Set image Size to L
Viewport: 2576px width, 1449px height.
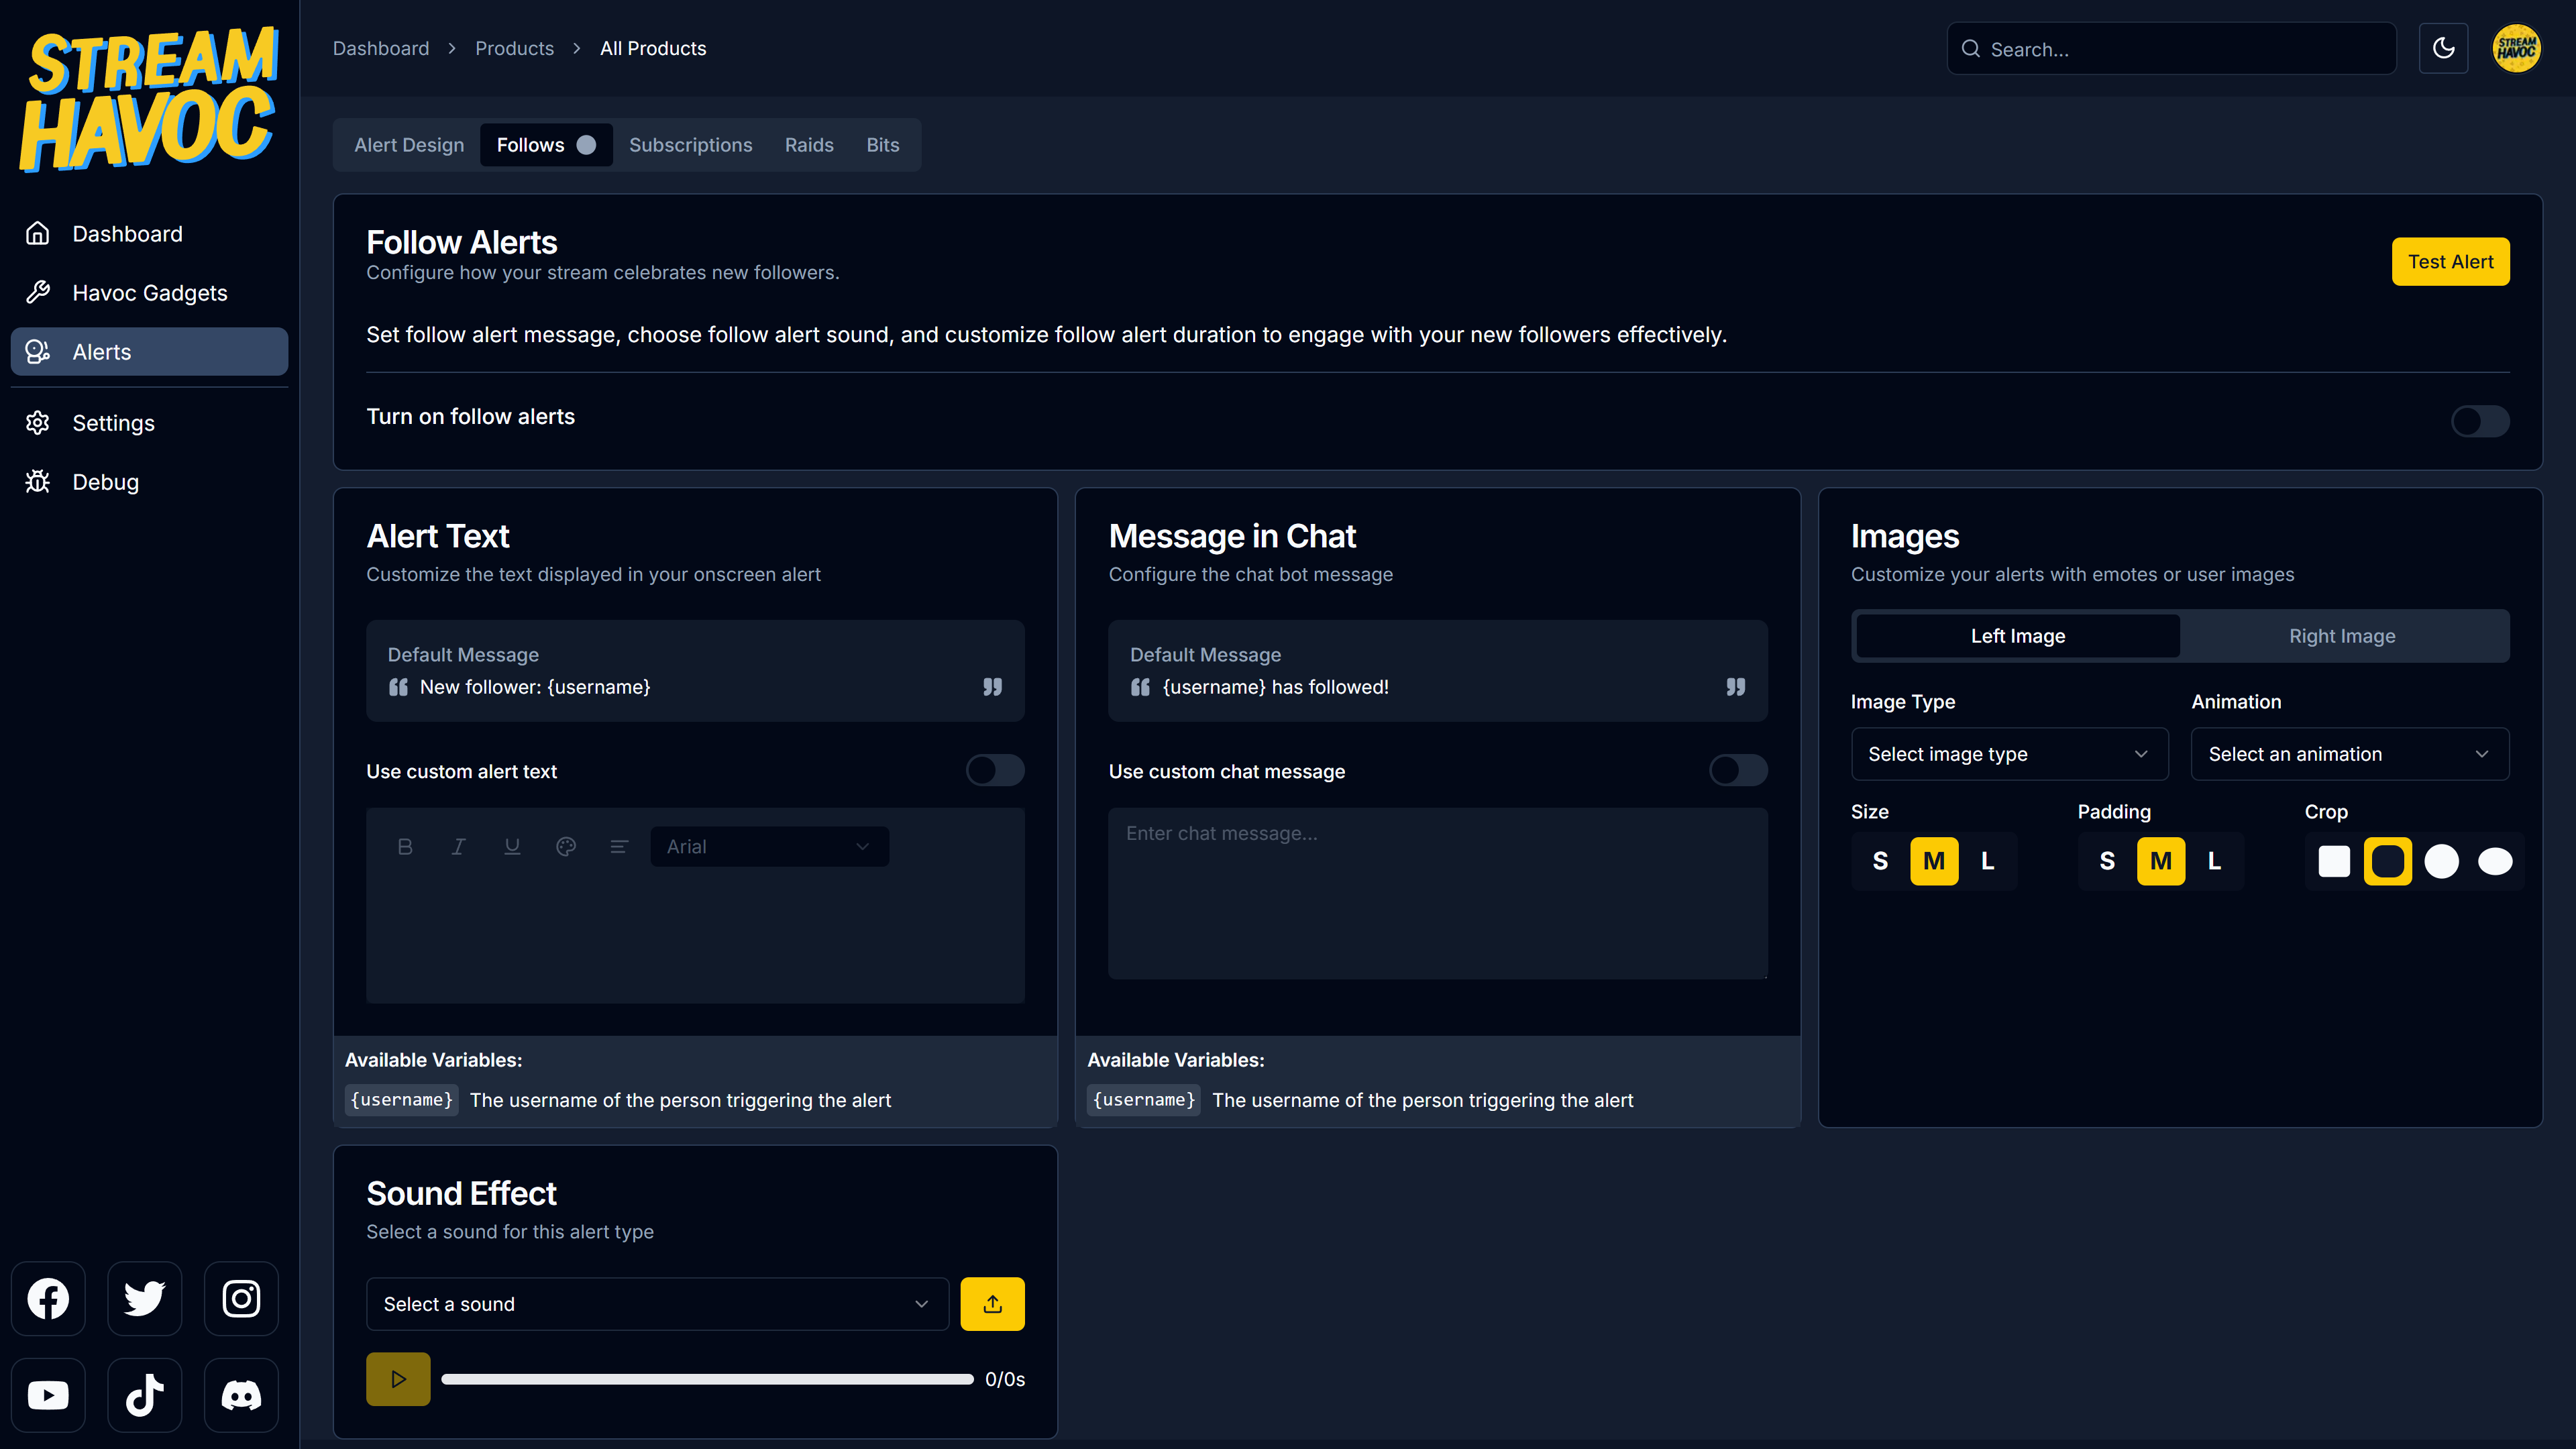(x=1988, y=861)
